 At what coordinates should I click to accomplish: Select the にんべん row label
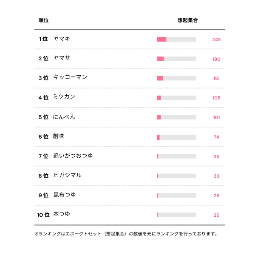[64, 117]
